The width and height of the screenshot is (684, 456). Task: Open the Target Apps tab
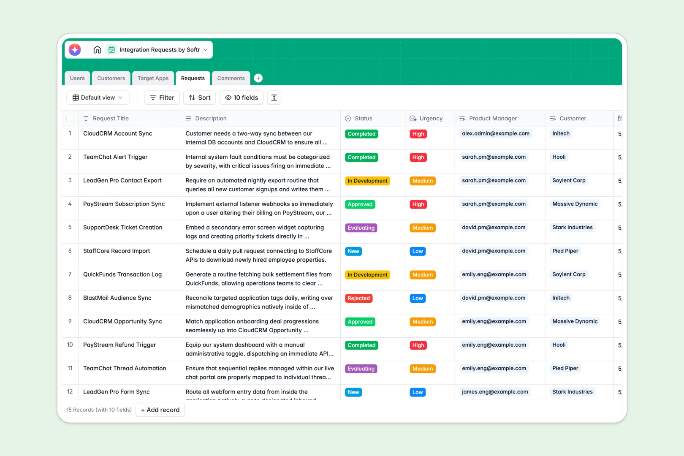point(153,78)
